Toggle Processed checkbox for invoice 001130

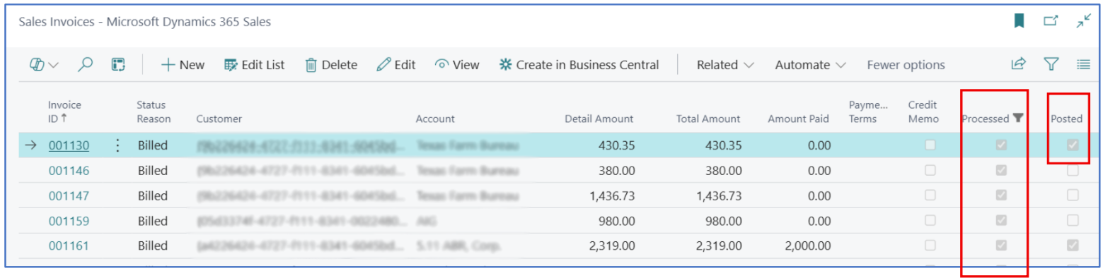coord(1000,145)
